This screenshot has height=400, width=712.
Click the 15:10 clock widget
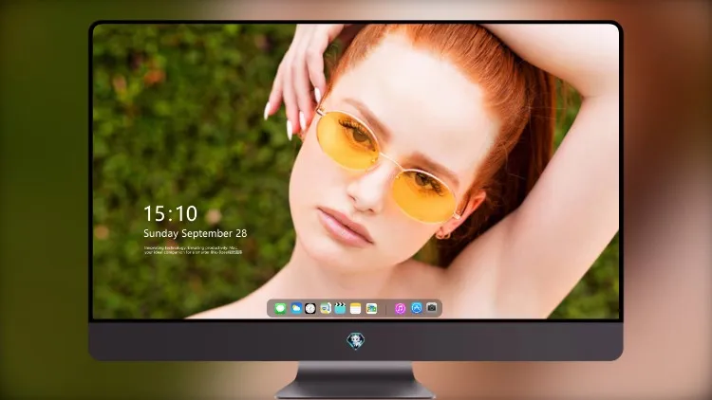(170, 213)
